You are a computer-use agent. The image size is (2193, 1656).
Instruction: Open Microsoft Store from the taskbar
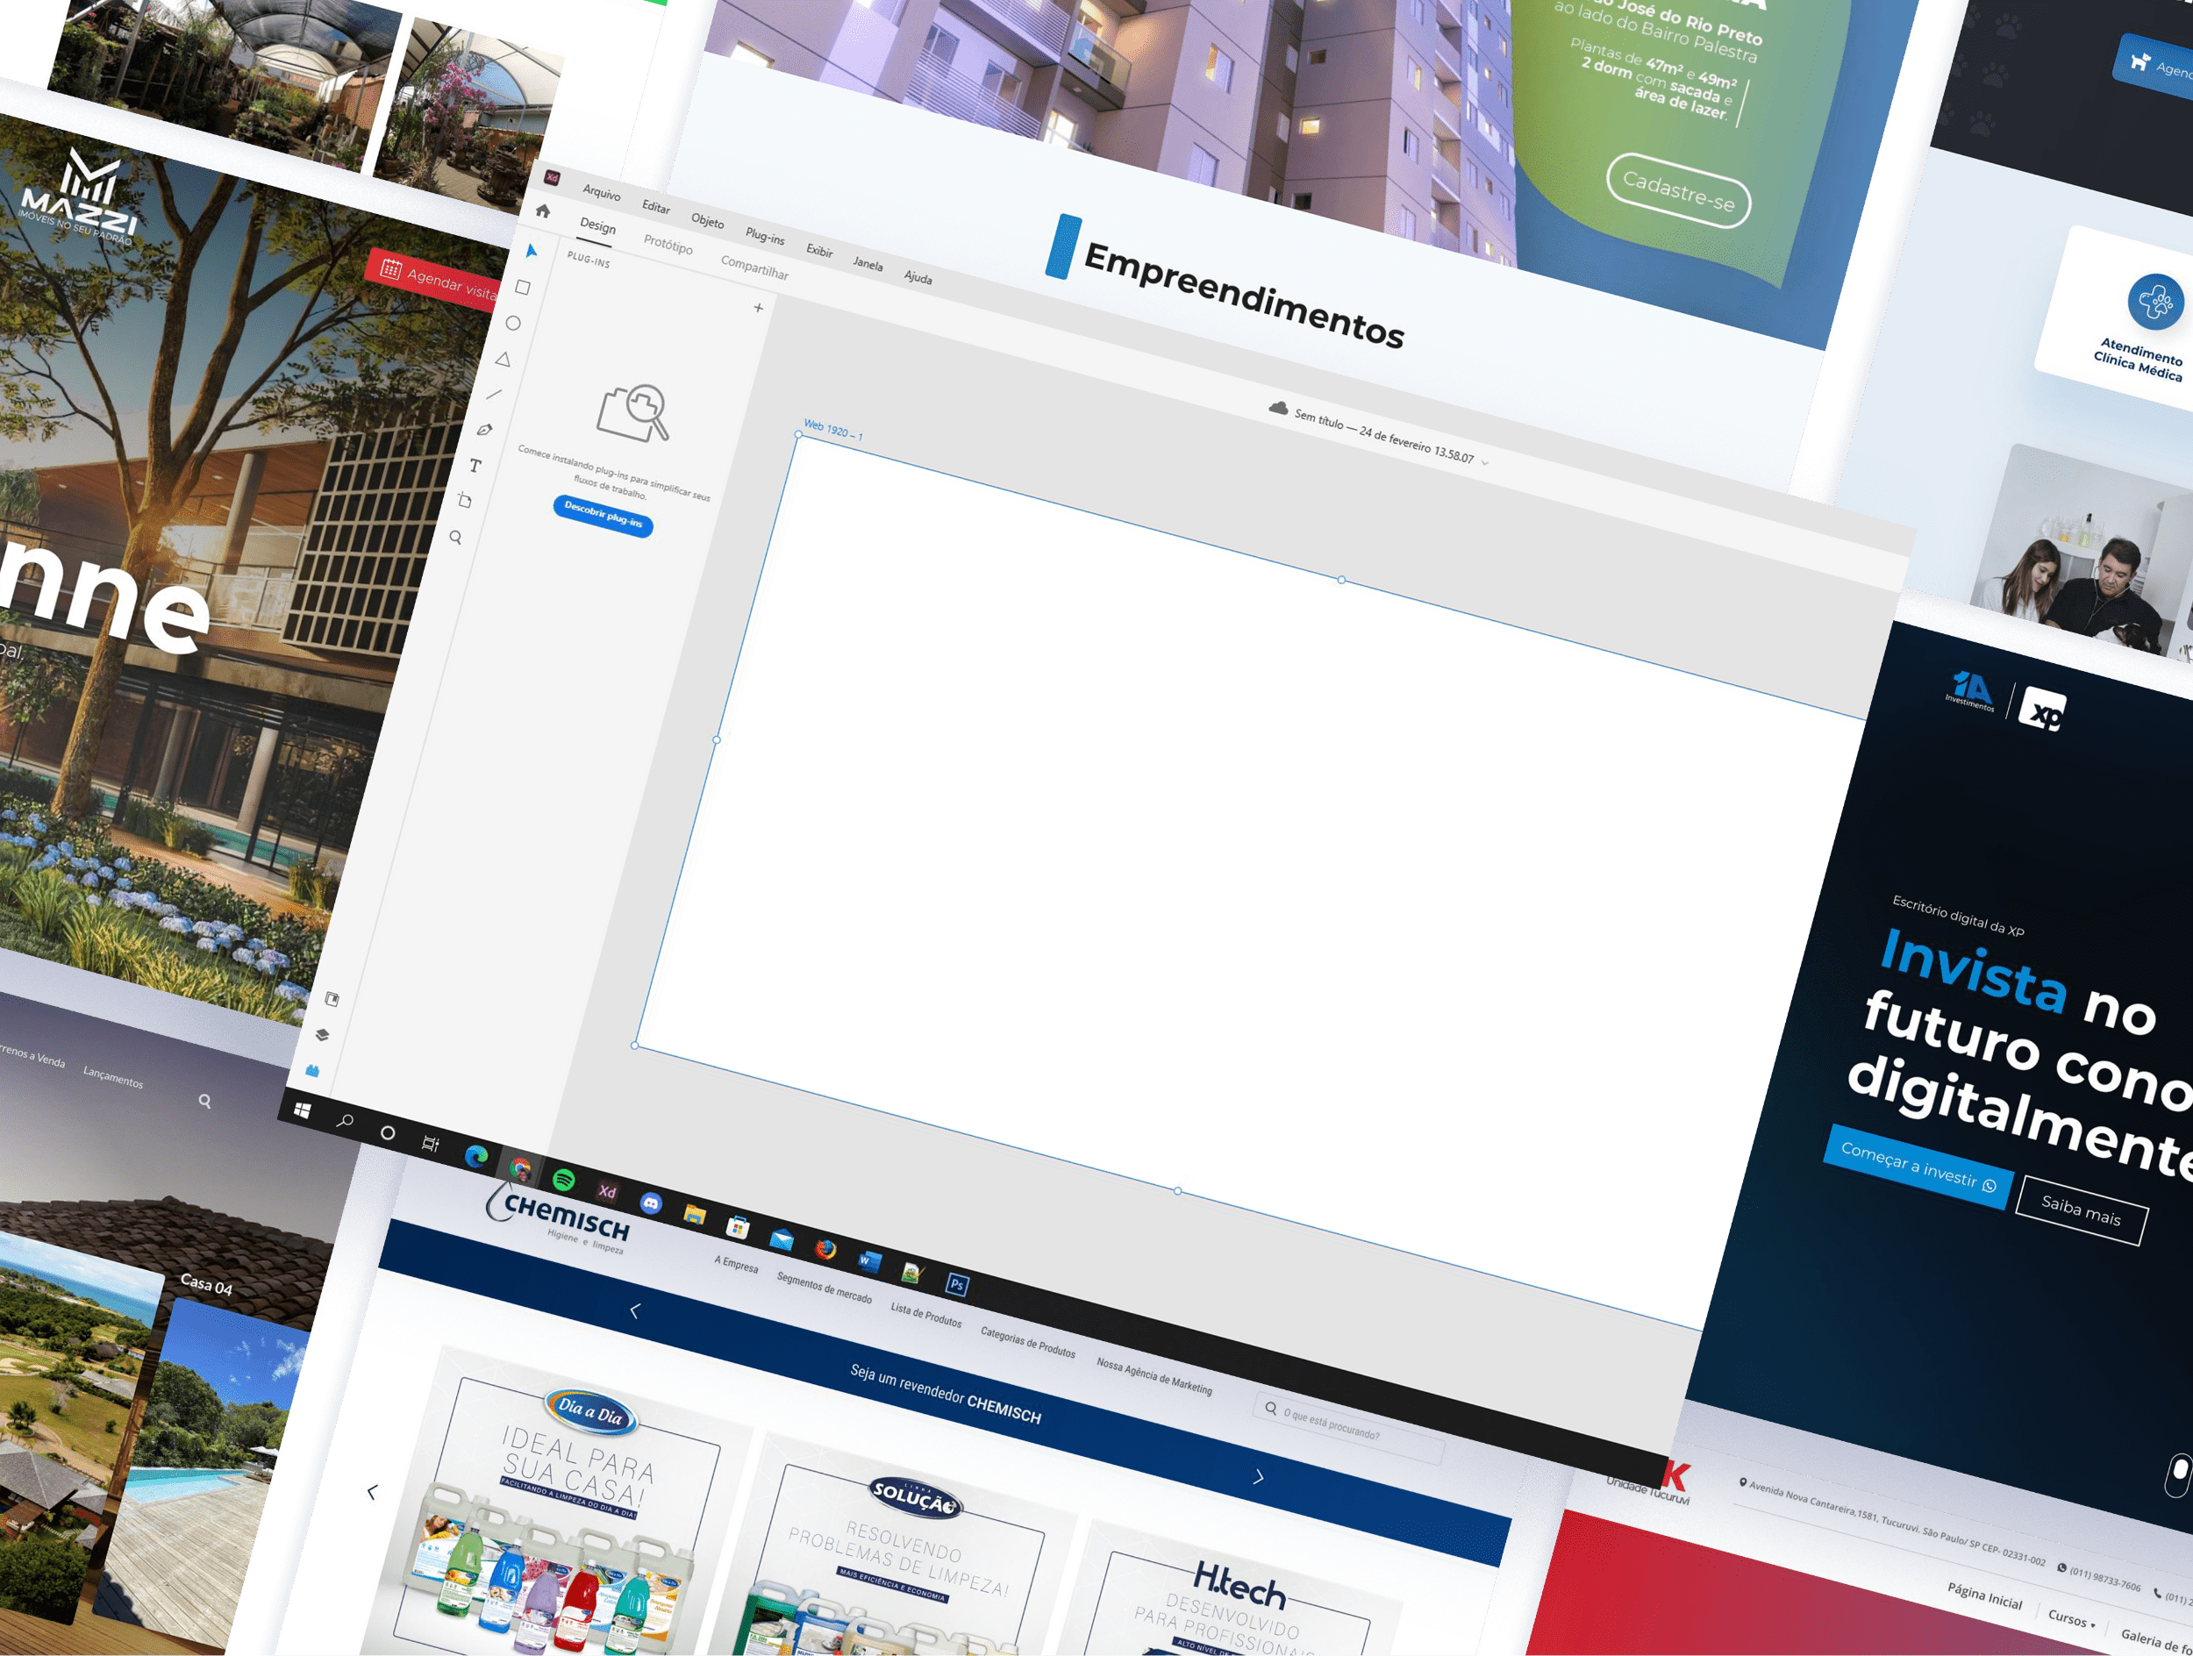(x=738, y=1227)
